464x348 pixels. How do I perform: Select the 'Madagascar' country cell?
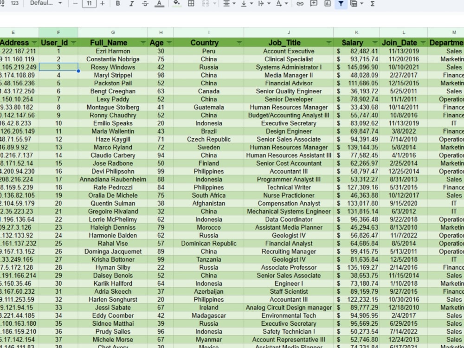pyautogui.click(x=209, y=316)
